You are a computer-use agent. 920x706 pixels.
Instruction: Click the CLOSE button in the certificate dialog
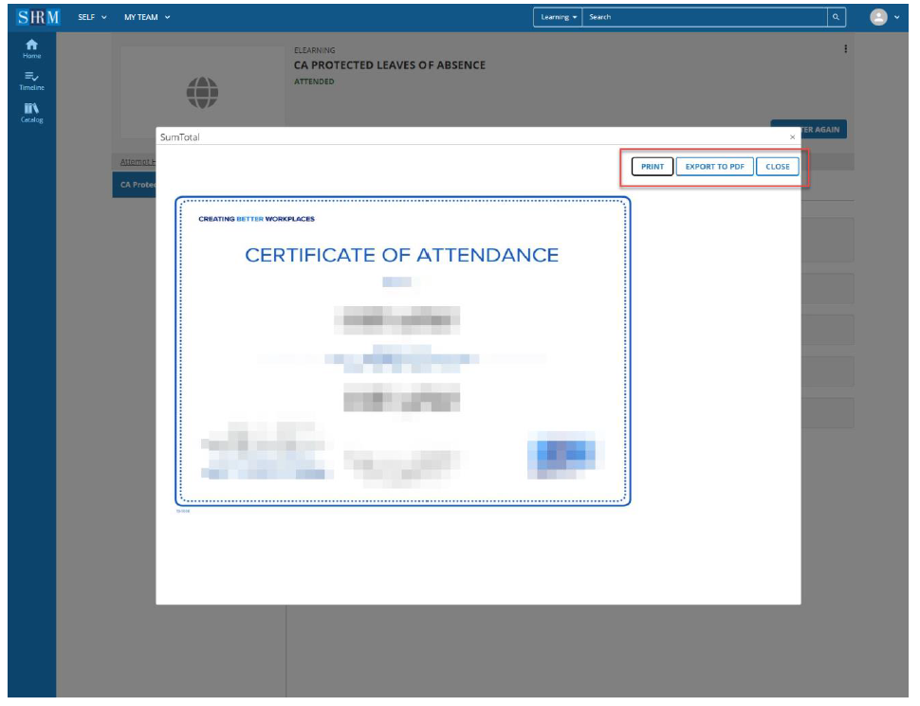[x=780, y=167]
